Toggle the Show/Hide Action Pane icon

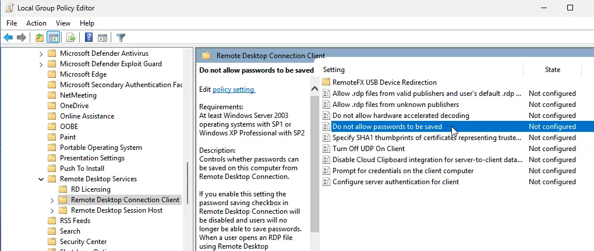click(102, 38)
